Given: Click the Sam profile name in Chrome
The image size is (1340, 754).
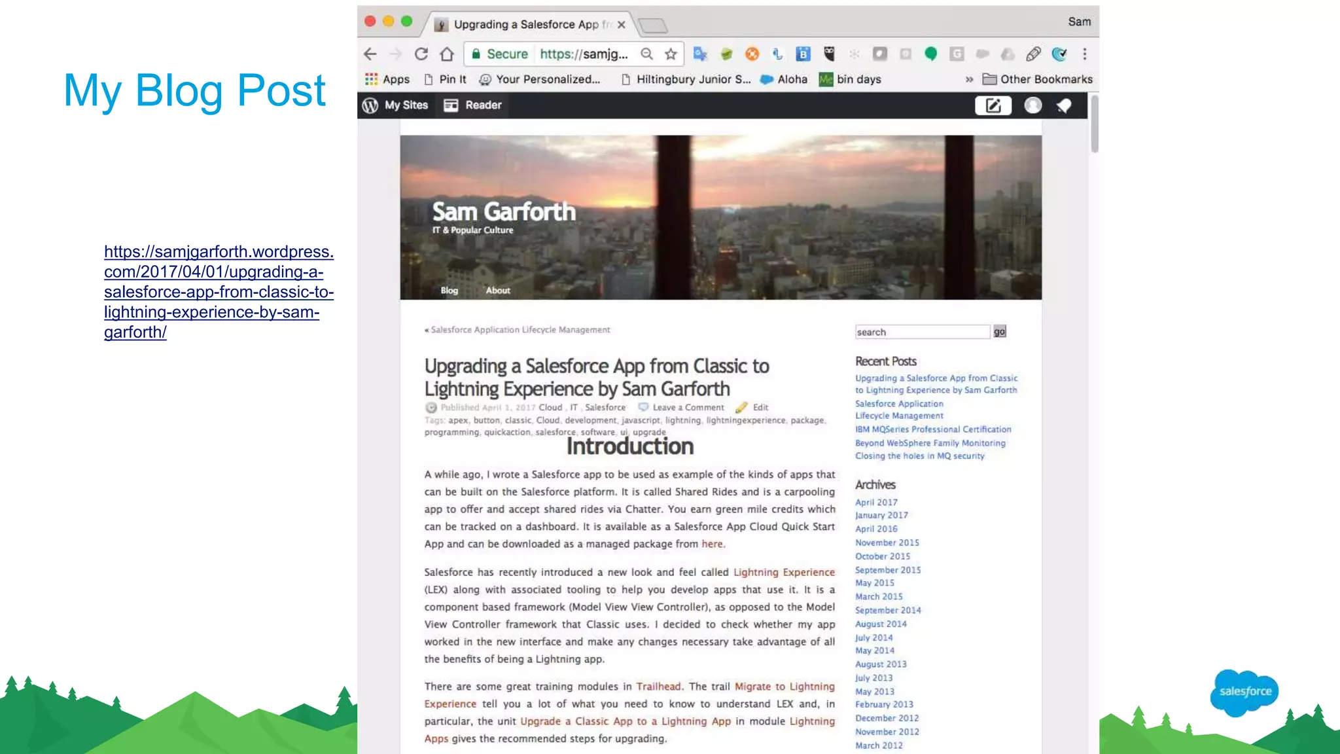Looking at the screenshot, I should (1079, 22).
